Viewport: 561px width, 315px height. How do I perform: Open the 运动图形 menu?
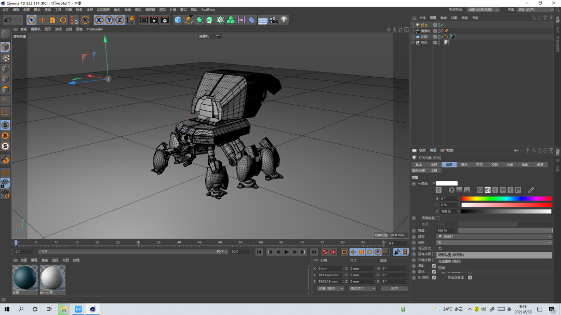pyautogui.click(x=103, y=10)
